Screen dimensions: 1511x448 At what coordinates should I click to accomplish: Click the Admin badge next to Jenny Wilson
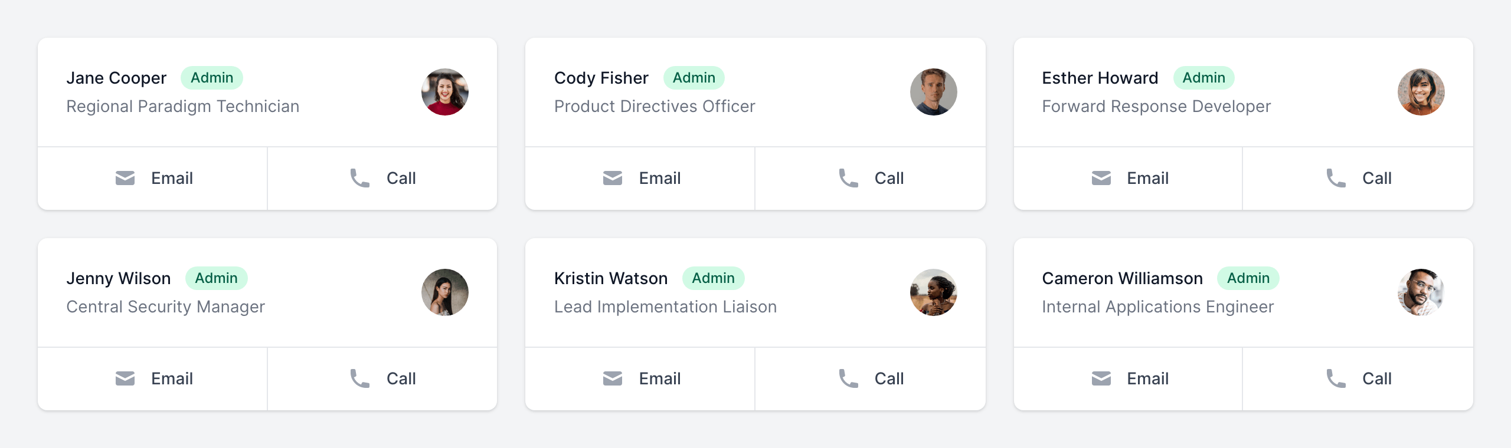(x=216, y=278)
